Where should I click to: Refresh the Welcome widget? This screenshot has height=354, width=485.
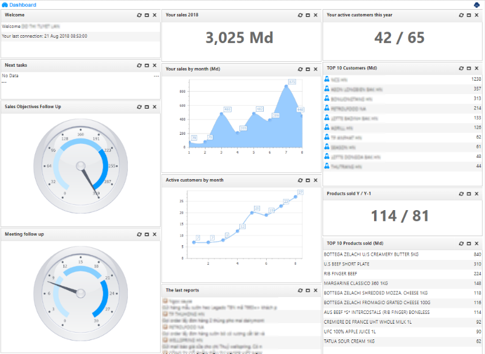pyautogui.click(x=138, y=15)
